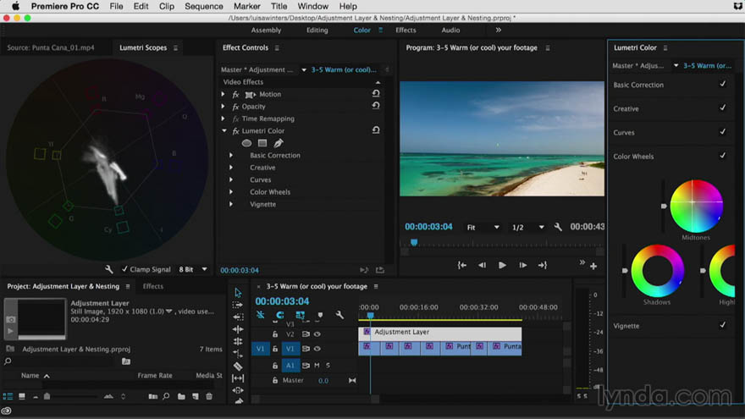Open the Fit zoom level dropdown
745x419 pixels.
click(x=483, y=228)
